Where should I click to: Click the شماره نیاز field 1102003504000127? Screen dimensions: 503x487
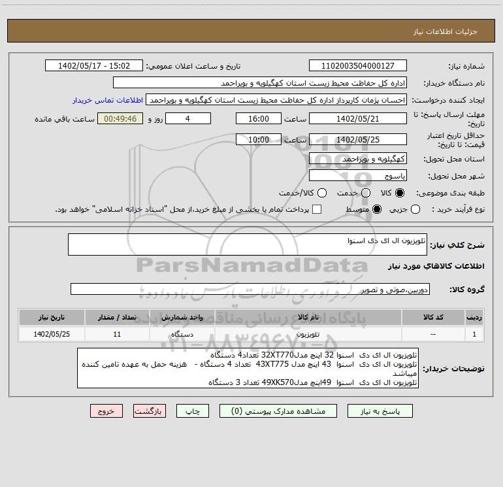(x=358, y=66)
